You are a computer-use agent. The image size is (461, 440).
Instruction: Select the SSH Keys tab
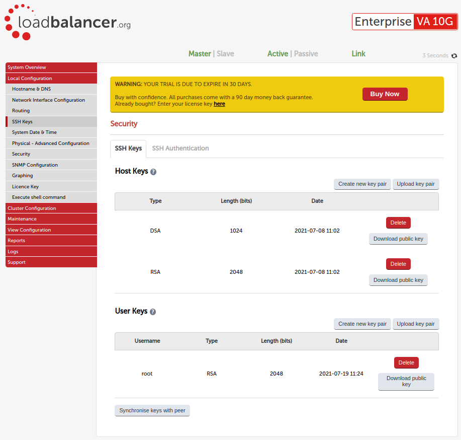[128, 149]
